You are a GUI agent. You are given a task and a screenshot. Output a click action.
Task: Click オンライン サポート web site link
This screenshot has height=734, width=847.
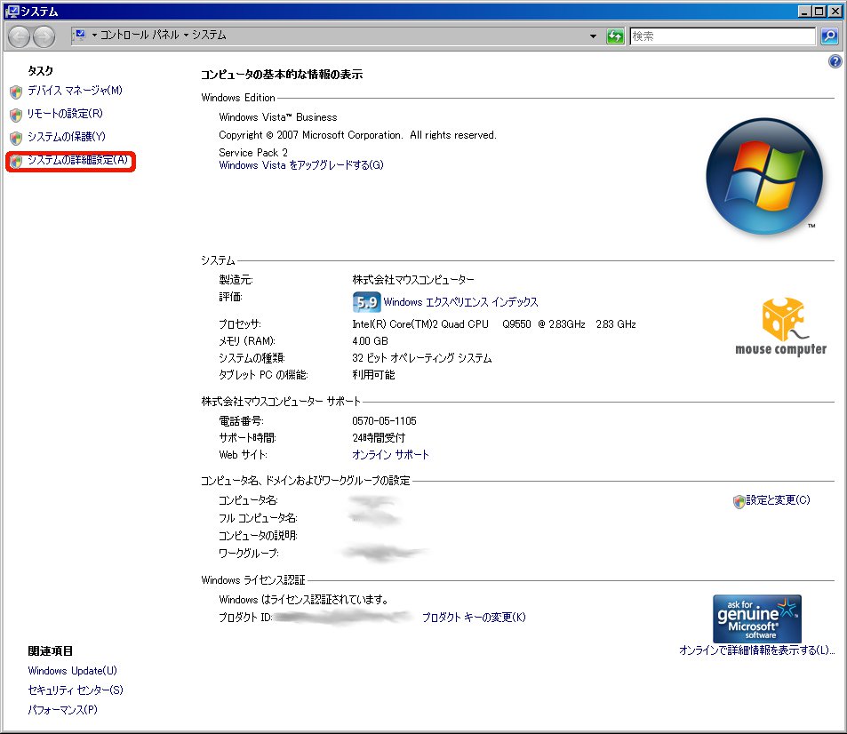point(390,455)
